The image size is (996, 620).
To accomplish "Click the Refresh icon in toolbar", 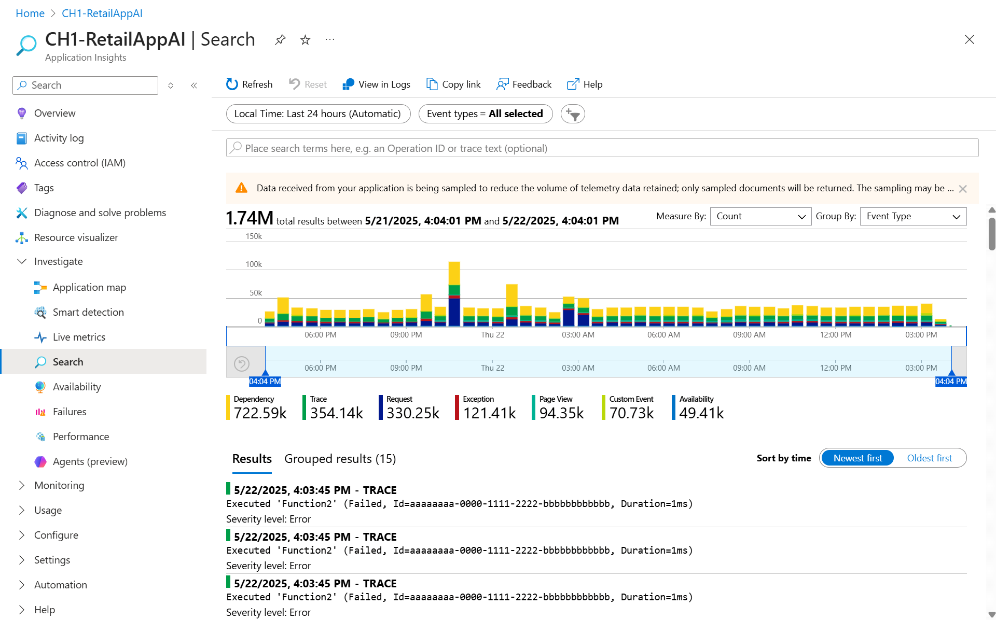I will coord(232,84).
